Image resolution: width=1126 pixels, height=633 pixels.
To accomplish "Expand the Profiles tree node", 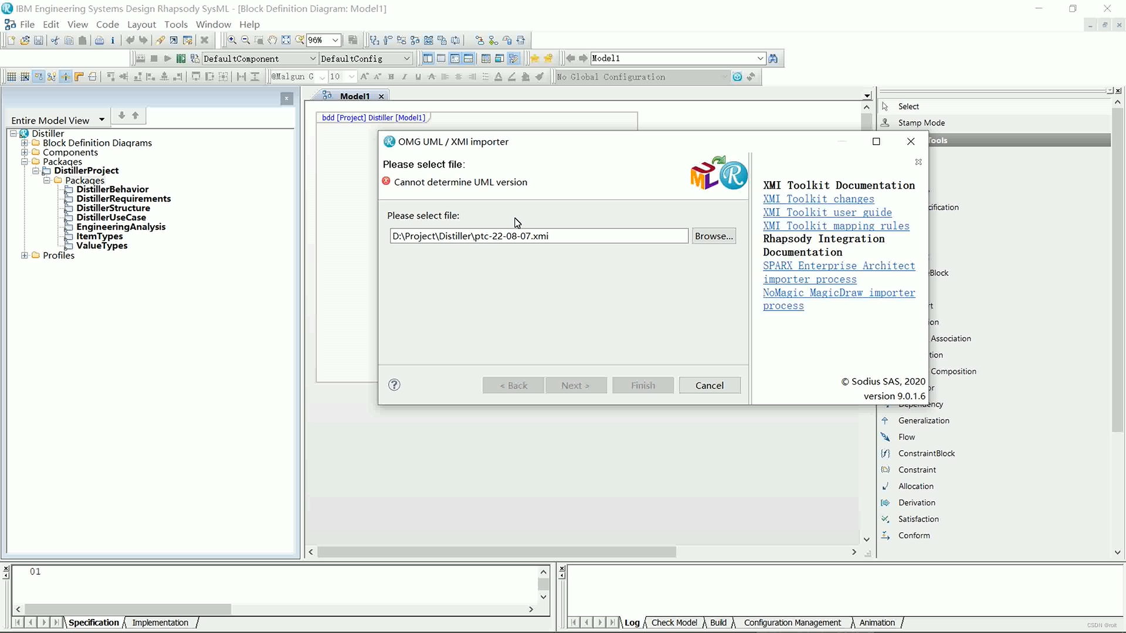I will coord(25,256).
